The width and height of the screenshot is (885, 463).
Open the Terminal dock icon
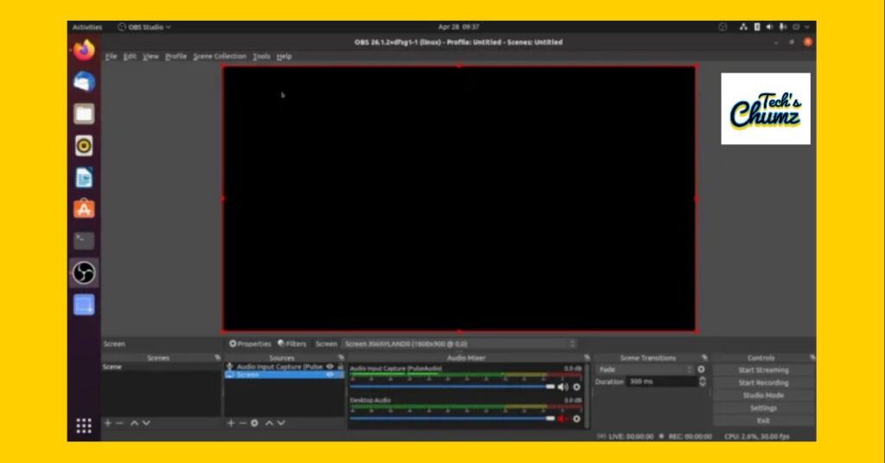click(84, 241)
